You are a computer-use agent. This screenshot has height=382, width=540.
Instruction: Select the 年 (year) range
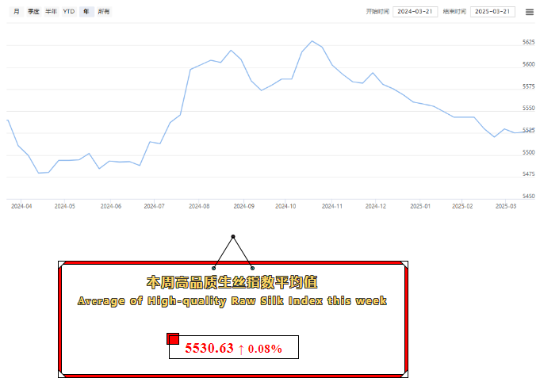coord(86,12)
